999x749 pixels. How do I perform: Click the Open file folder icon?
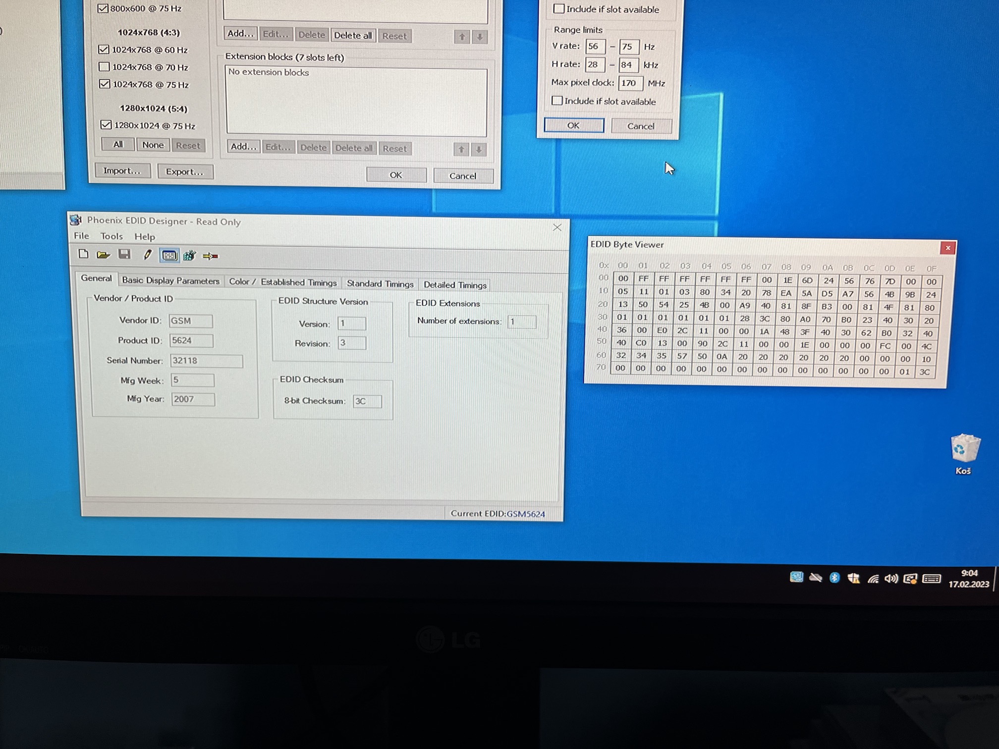pos(103,255)
